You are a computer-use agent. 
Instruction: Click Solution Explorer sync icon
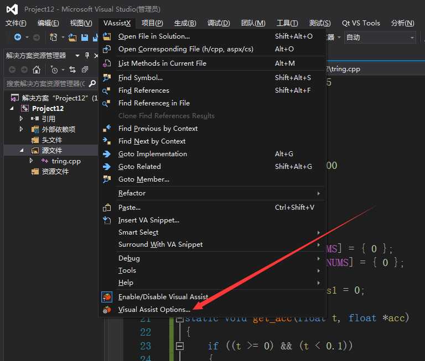pyautogui.click(x=72, y=70)
